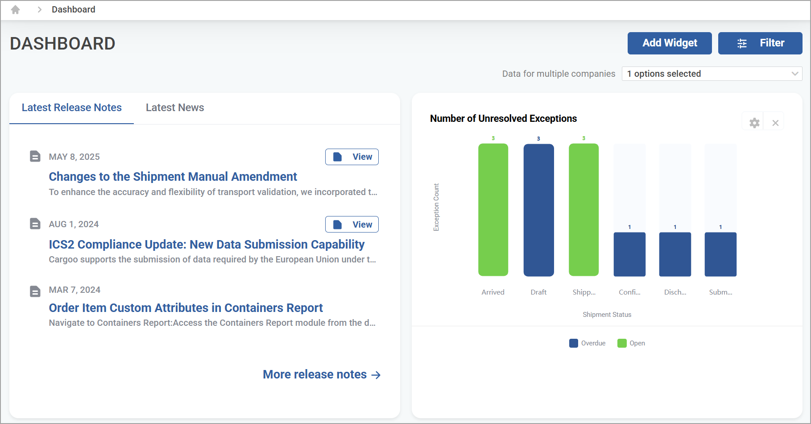Screen dimensions: 811x424
Task: Remove the Unresolved Exceptions widget
Action: click(775, 123)
